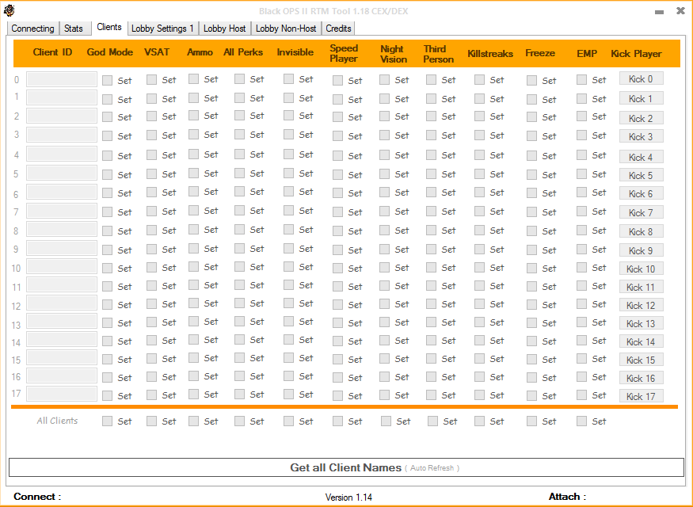Enable God Mode for All Clients

coord(107,421)
